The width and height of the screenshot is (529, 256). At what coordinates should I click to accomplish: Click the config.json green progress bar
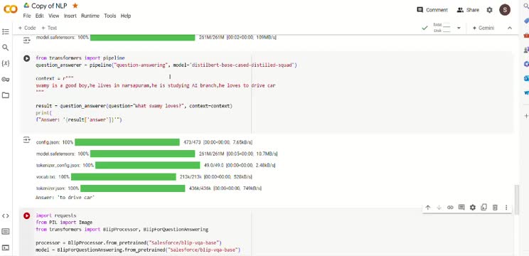tap(127, 142)
